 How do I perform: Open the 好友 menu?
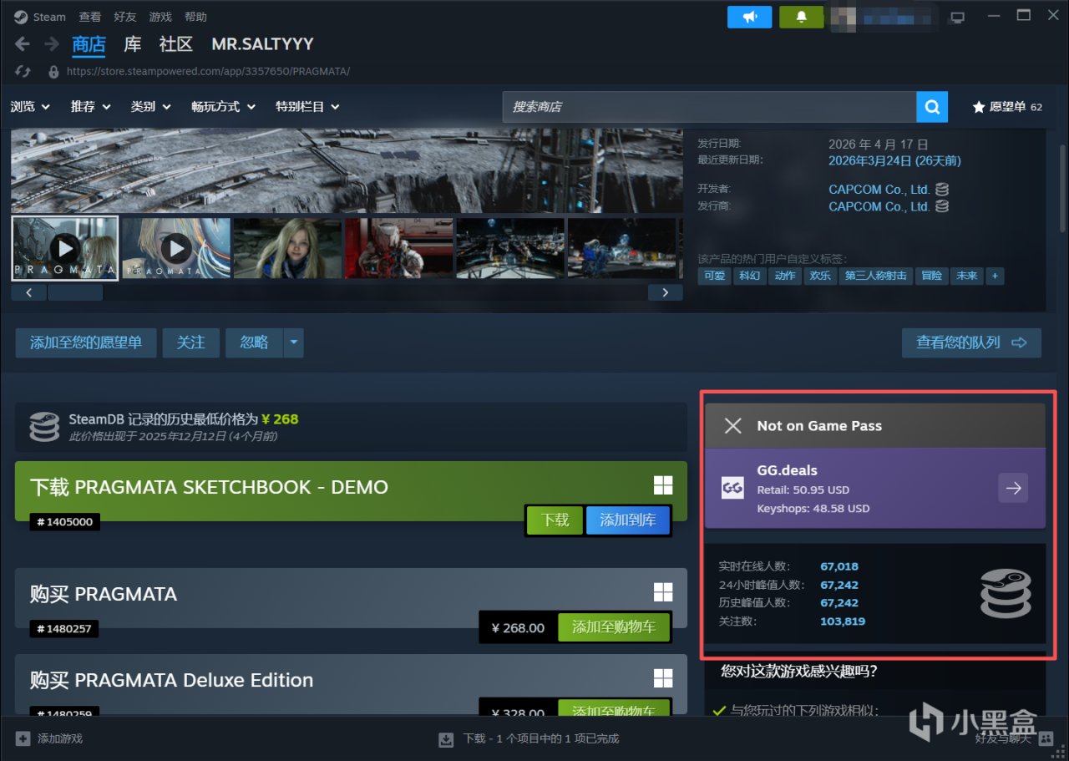(125, 17)
